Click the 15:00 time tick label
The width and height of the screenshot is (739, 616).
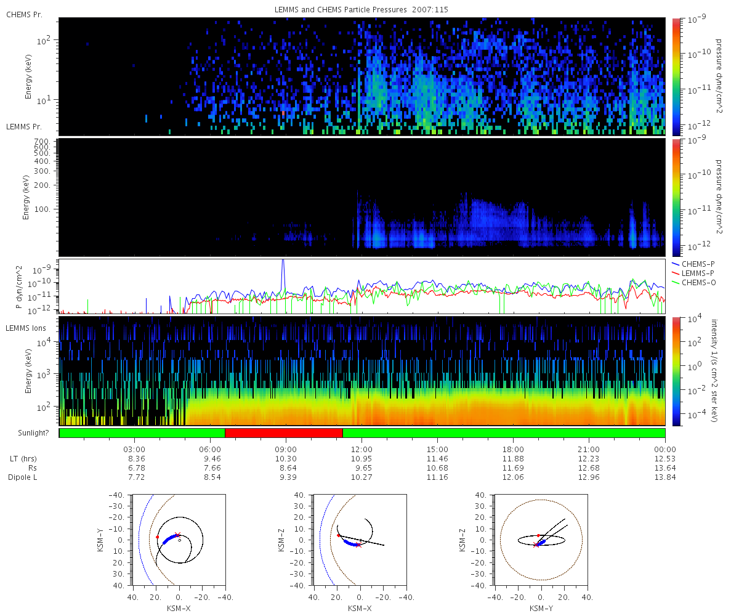click(437, 450)
